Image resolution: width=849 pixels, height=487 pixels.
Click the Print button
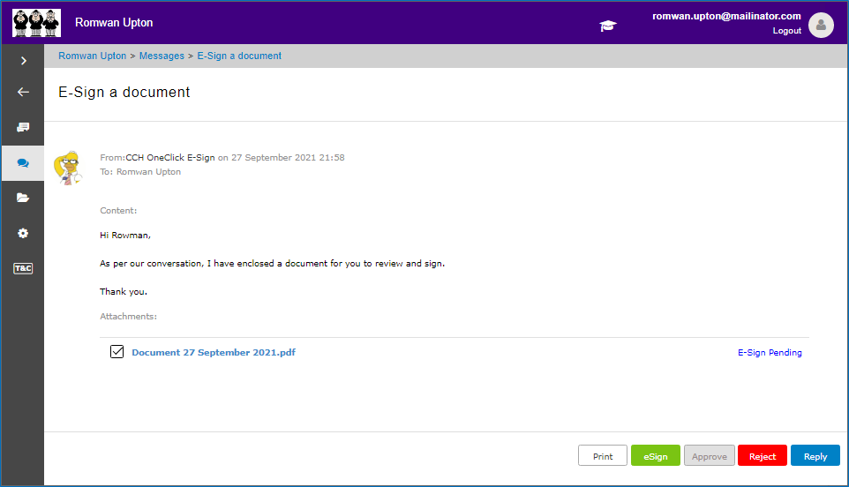point(603,455)
